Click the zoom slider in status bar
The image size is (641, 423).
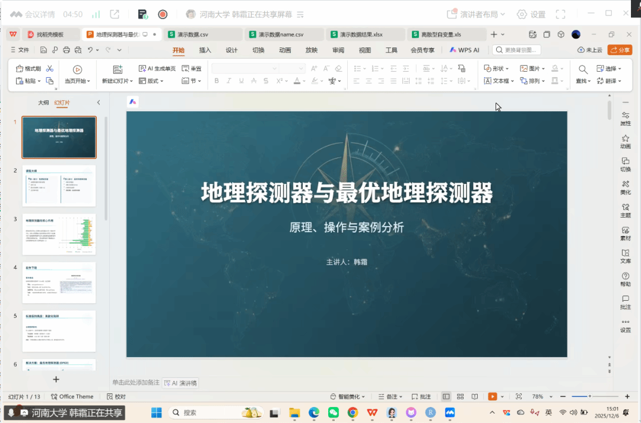pyautogui.click(x=589, y=396)
